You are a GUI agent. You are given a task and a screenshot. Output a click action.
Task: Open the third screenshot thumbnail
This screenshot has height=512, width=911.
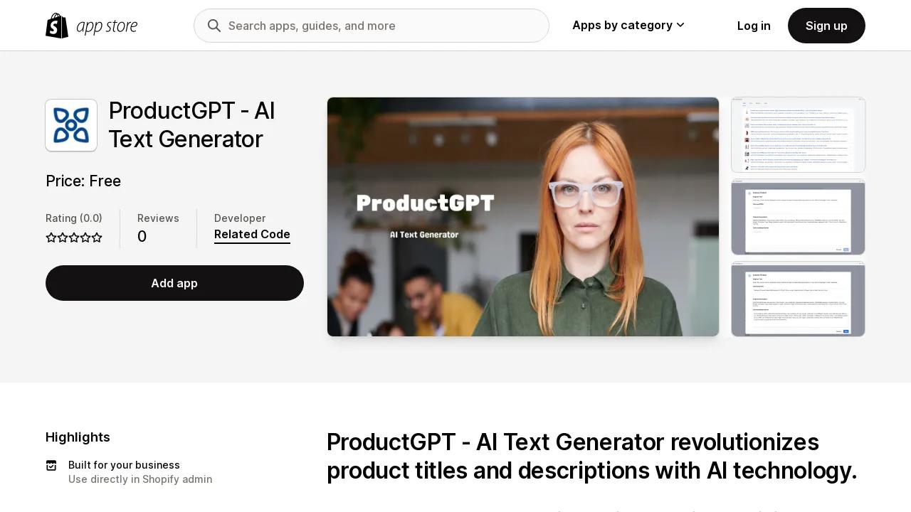798,299
